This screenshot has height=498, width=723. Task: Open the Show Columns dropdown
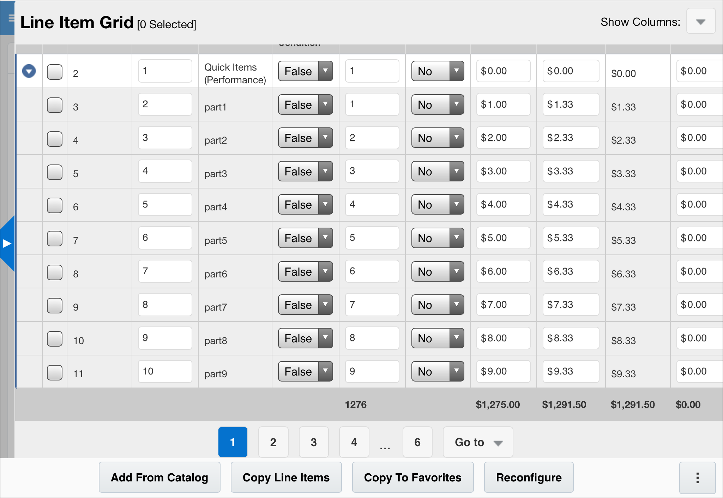(x=700, y=21)
